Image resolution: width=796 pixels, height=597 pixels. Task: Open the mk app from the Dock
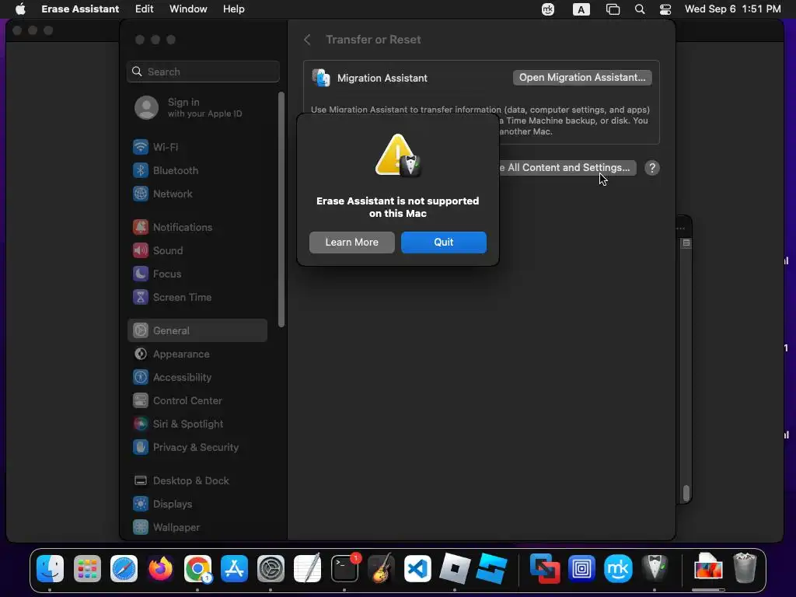coord(618,568)
